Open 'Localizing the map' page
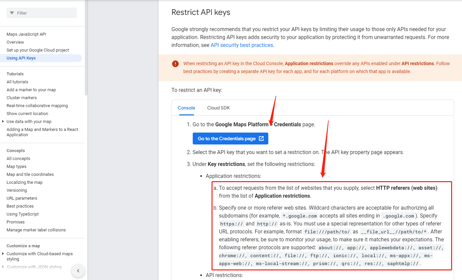 (24, 182)
